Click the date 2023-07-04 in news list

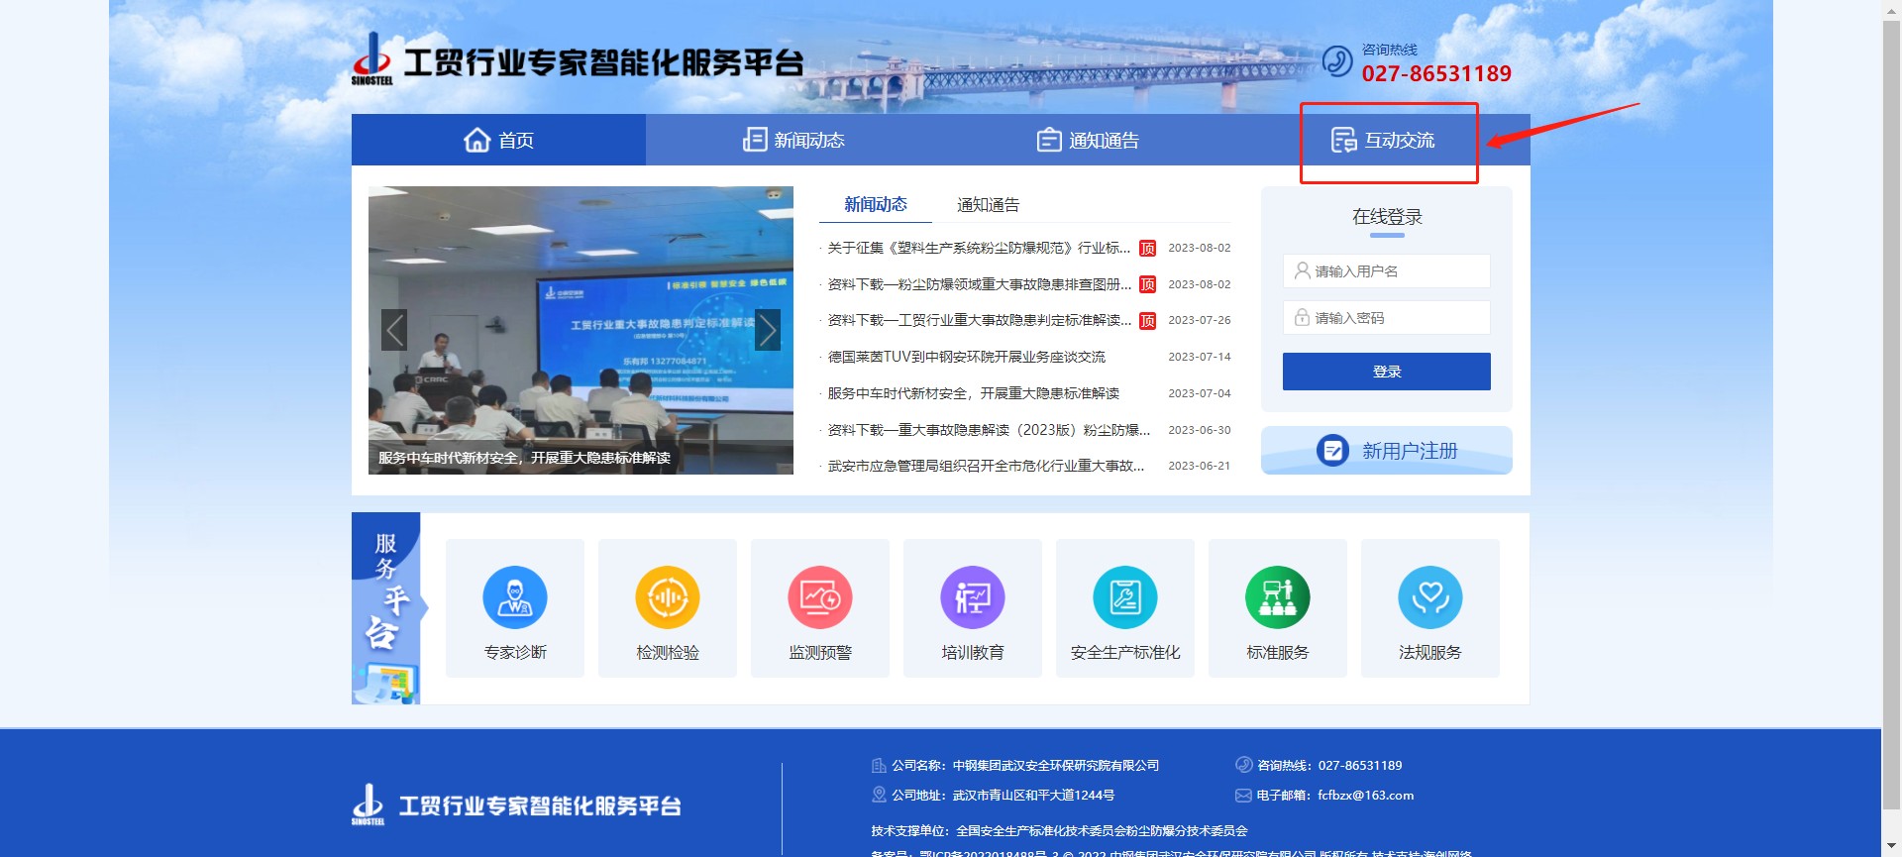(1200, 393)
